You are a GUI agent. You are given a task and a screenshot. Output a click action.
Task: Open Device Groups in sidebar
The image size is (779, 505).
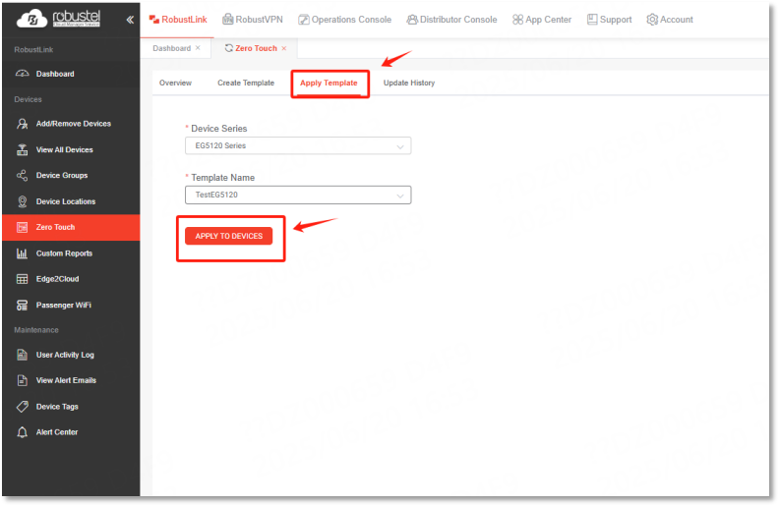(71, 175)
